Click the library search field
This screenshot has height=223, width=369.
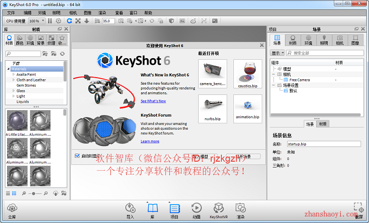23,54
